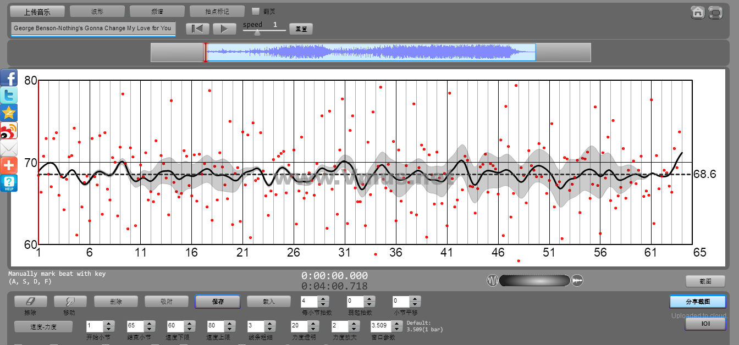Click the Facebook share icon

pyautogui.click(x=9, y=78)
